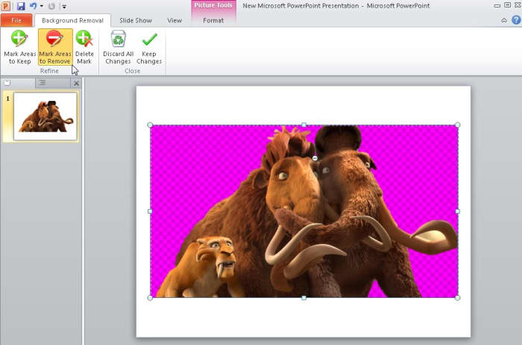Image resolution: width=522 pixels, height=345 pixels.
Task: Open the Picture Tools Format tab
Action: (213, 20)
